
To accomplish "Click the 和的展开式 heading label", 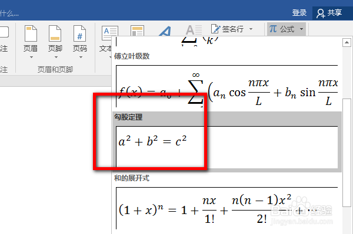I will tap(132, 178).
